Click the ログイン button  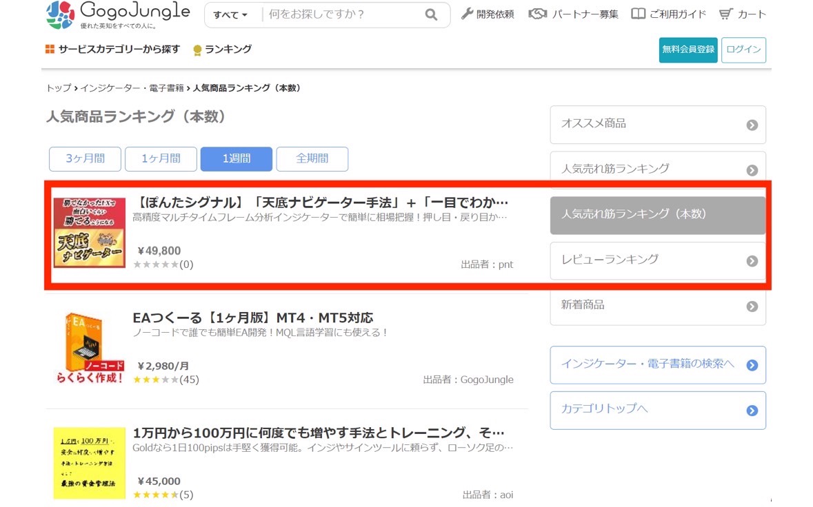coord(743,50)
